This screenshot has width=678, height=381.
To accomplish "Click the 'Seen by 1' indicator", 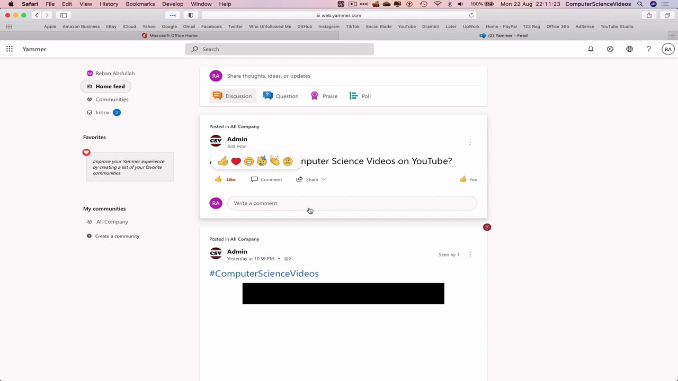I will click(449, 255).
